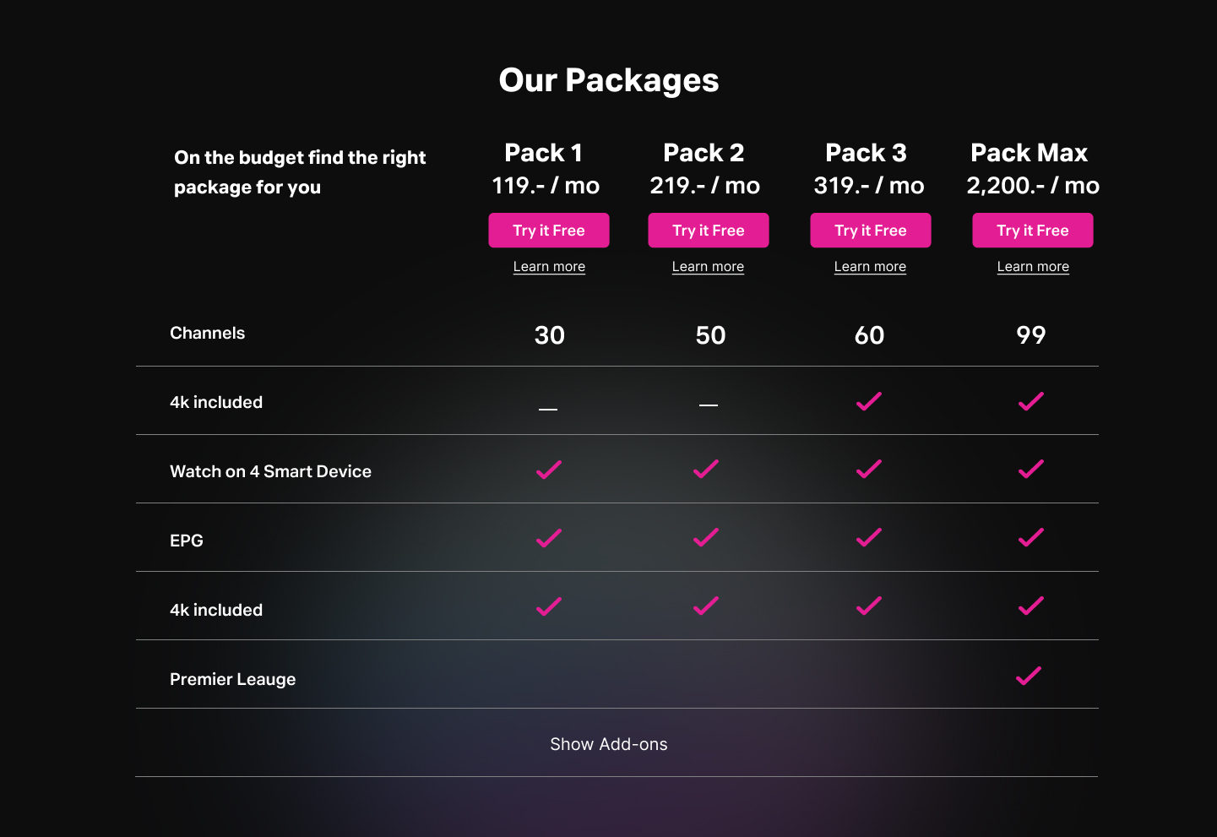Click the Pack 2 dash in first 4k included row
This screenshot has width=1217, height=837.
click(x=709, y=405)
